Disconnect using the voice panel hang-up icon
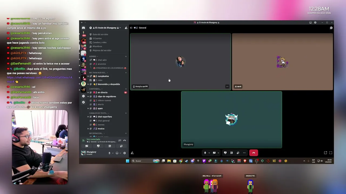This screenshot has width=346, height=194. 125,140
